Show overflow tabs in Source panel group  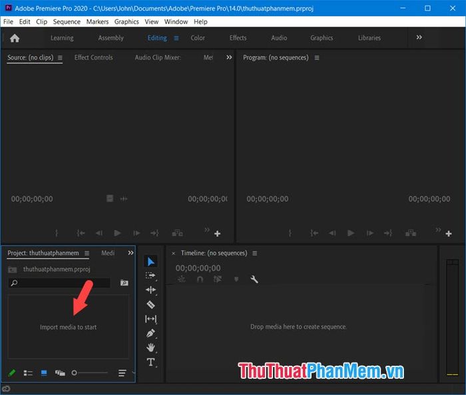point(229,57)
